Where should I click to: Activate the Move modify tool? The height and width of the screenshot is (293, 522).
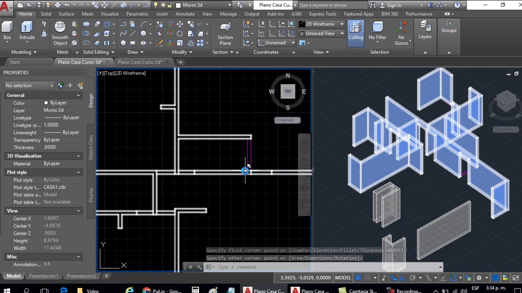pyautogui.click(x=180, y=24)
